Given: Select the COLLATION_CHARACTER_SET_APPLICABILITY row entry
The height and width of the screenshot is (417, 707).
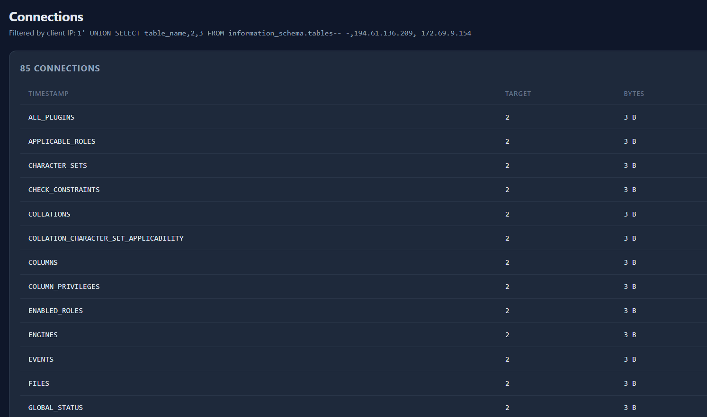Looking at the screenshot, I should point(106,238).
